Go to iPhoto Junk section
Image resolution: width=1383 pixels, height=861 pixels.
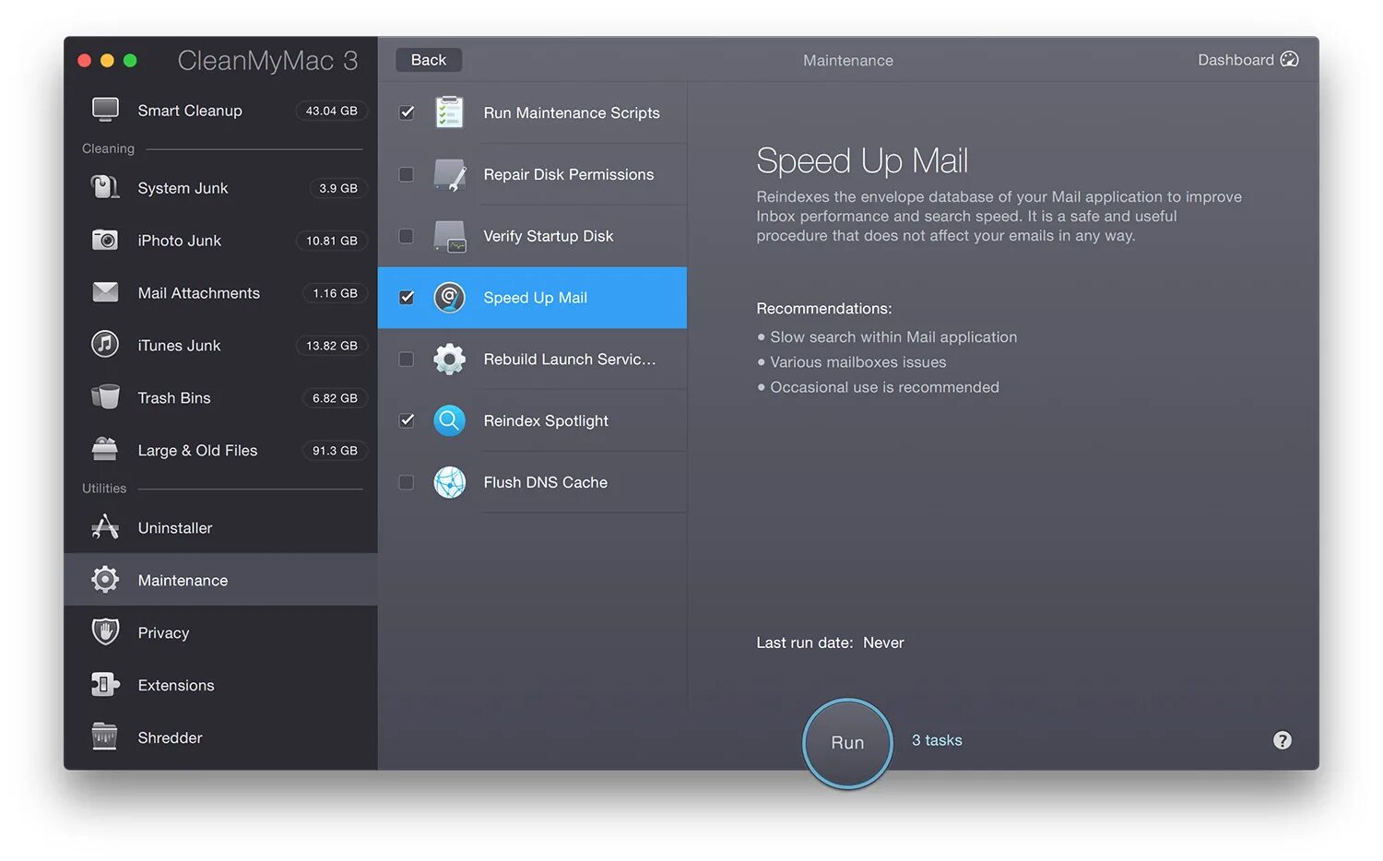click(220, 240)
